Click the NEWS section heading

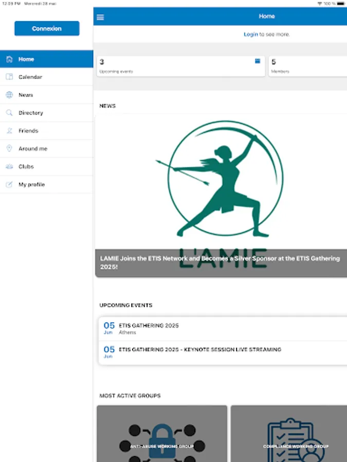click(x=107, y=106)
